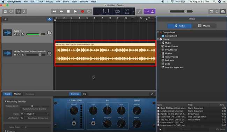
Task: Switch to the Movies media tab
Action: coord(204,26)
